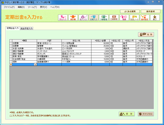This screenshot has width=164, height=125.
Task: Click the 支払い方法 column header
Action: (x=144, y=41)
